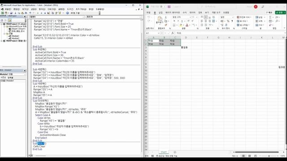Screen dimensions: 287x161
Task: Toggle middle vertical alignment in Excel ribbon
Action: click(206, 17)
